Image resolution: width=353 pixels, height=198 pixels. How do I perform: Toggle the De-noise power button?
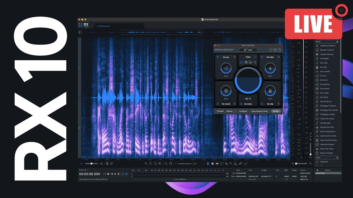coord(241,104)
